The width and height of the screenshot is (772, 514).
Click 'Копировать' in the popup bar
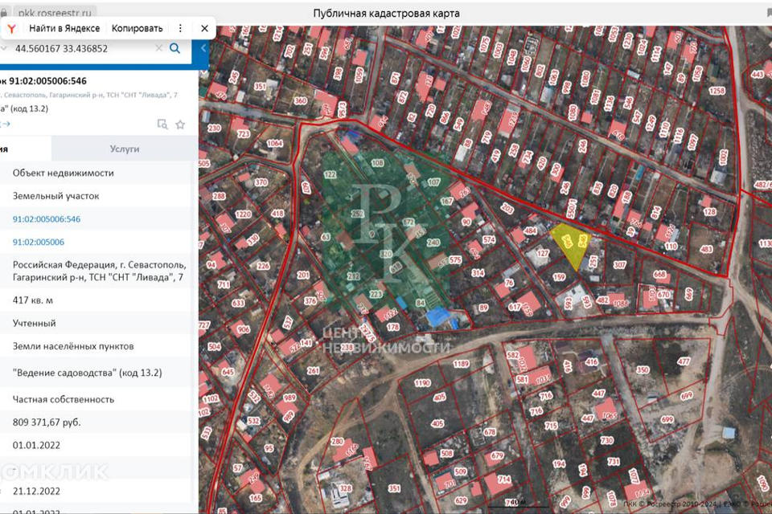click(x=137, y=28)
